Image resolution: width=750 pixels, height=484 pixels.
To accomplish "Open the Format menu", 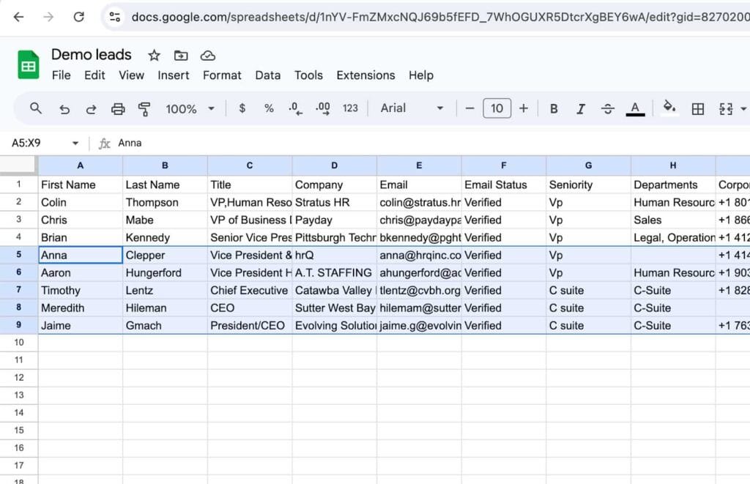I will 222,75.
